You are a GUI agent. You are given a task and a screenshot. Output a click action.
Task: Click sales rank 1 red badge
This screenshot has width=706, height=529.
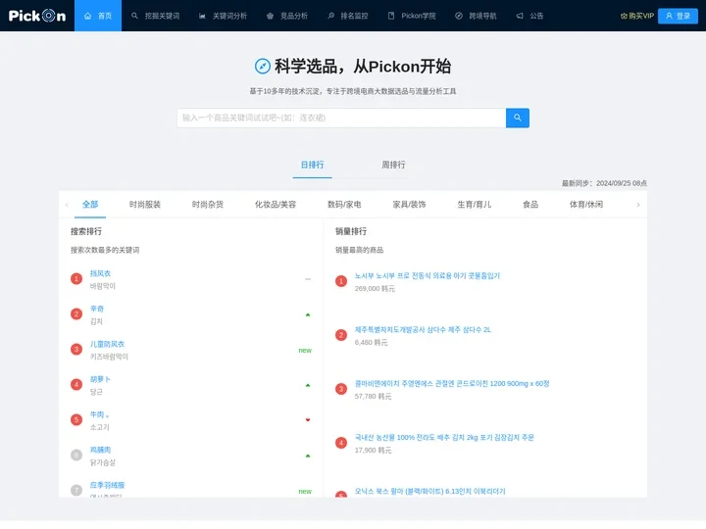[341, 281]
